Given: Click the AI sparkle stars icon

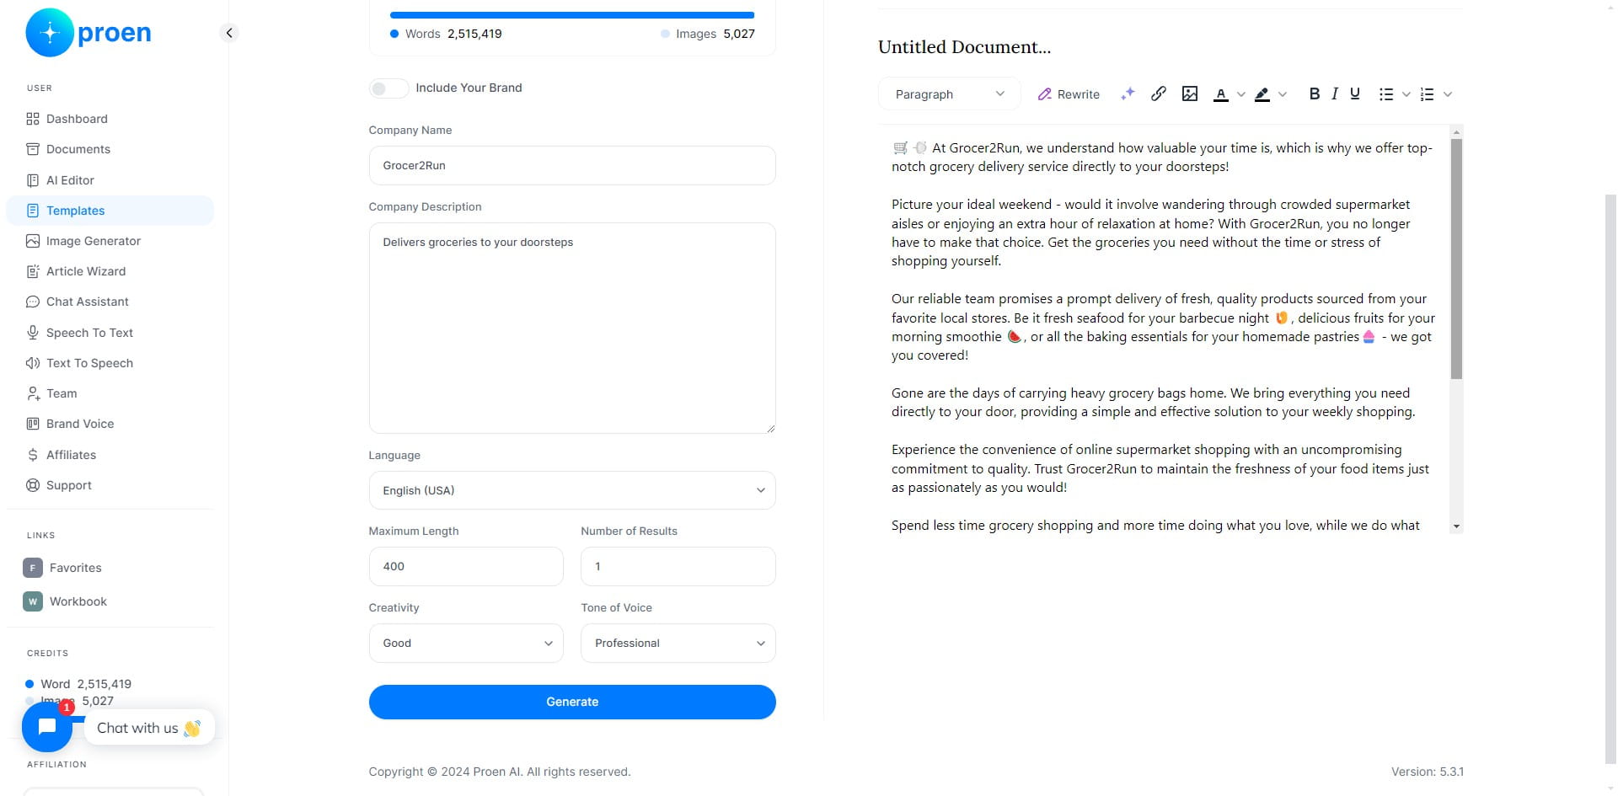Looking at the screenshot, I should 1128,93.
